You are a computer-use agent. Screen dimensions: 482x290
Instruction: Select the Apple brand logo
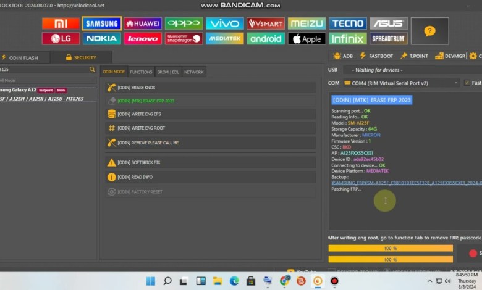(307, 39)
